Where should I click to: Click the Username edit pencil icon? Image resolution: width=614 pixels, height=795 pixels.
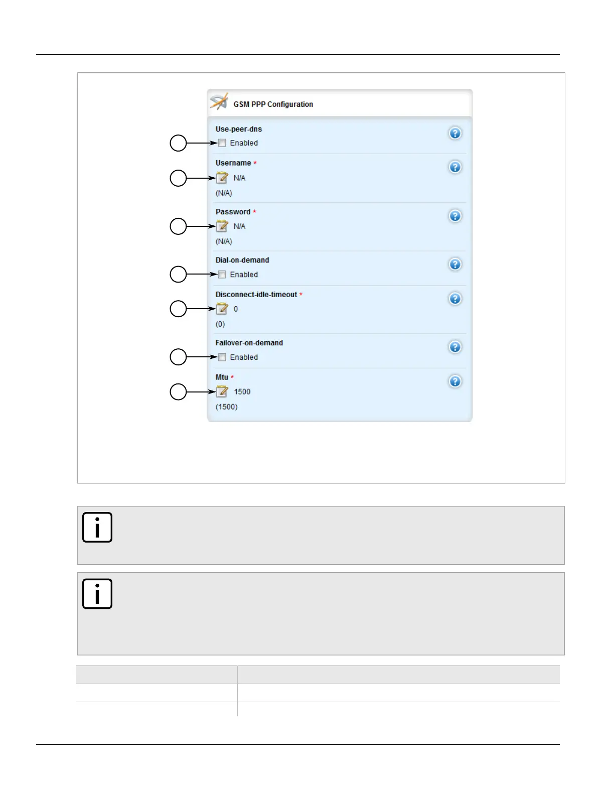[222, 178]
